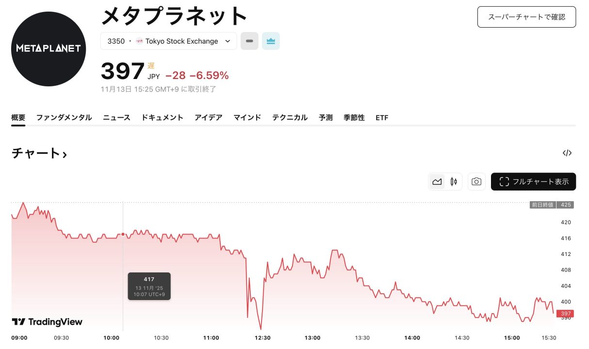Expand the チャート section heading arrow
This screenshot has height=349, width=589.
point(65,154)
